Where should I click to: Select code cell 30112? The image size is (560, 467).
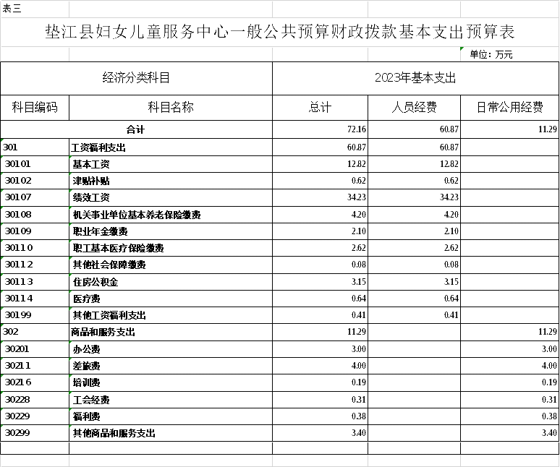pos(35,265)
